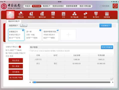
Task: Click the 3376******5948 account number
Action: click(x=32, y=38)
